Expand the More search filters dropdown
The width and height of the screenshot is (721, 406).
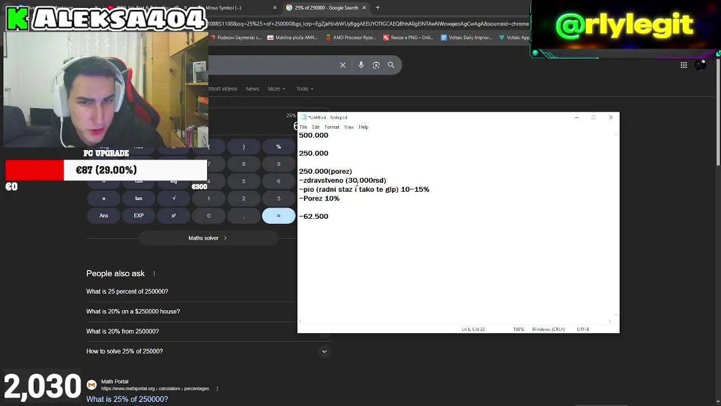tap(277, 89)
